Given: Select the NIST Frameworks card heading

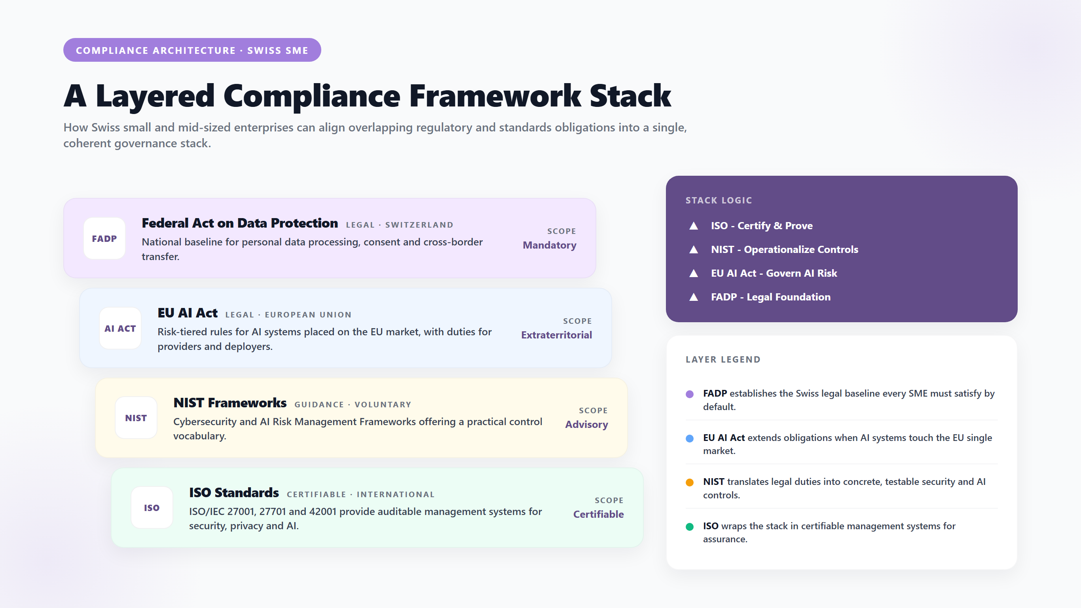Looking at the screenshot, I should coord(230,403).
